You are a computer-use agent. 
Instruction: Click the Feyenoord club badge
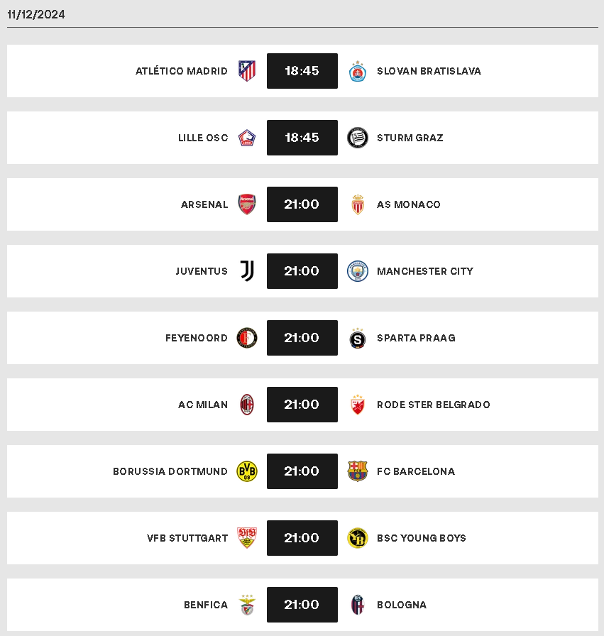pos(246,338)
